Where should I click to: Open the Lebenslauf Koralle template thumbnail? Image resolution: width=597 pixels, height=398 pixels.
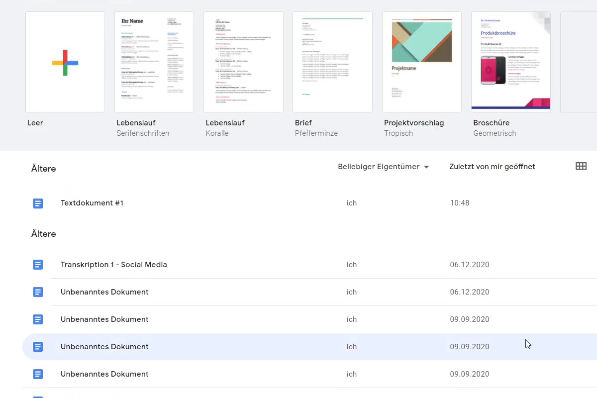[x=243, y=62]
